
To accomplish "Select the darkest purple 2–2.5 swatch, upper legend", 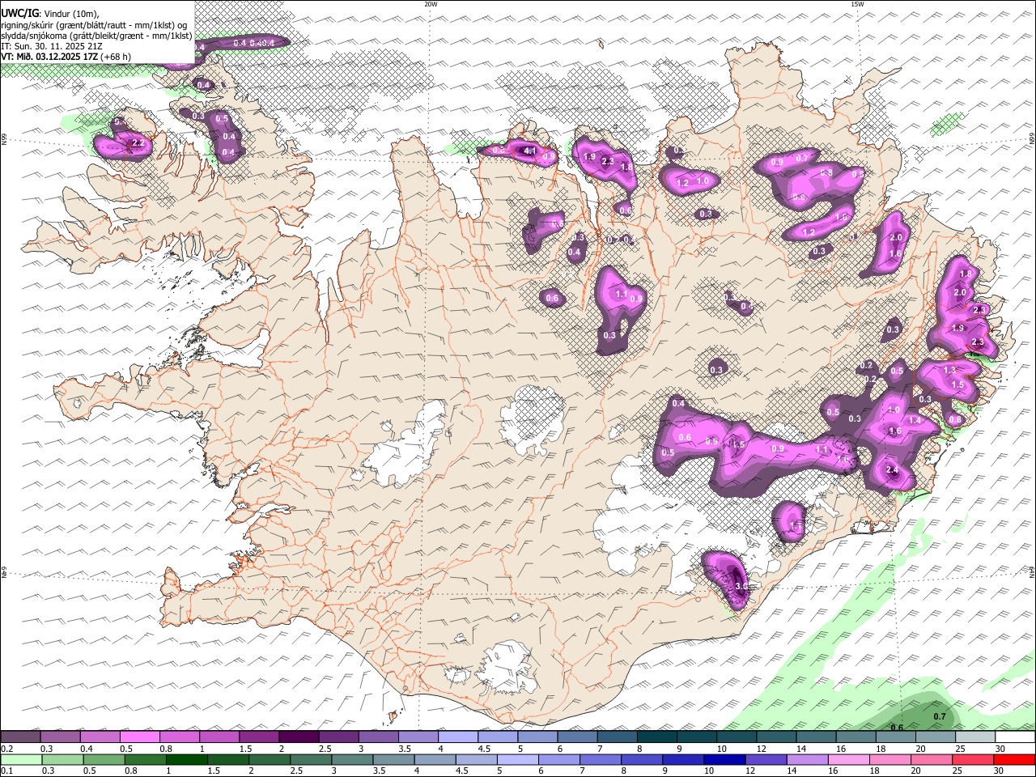I will point(298,737).
